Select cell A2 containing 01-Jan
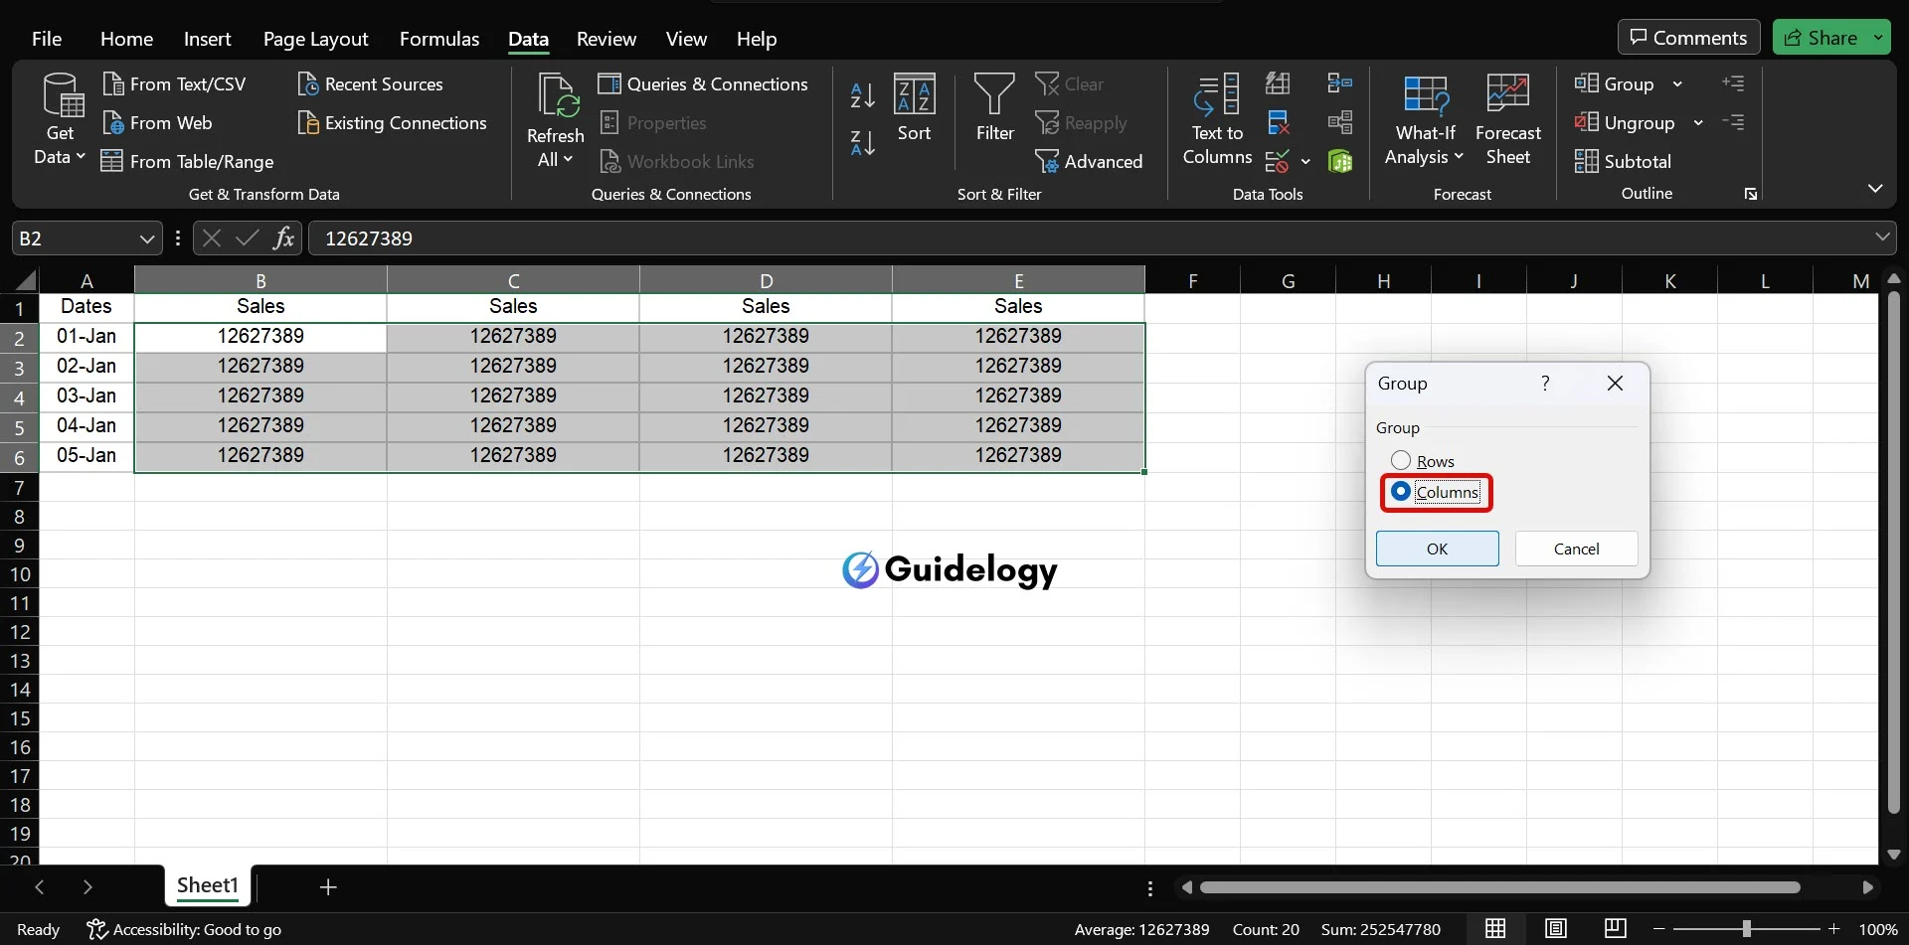 87,337
